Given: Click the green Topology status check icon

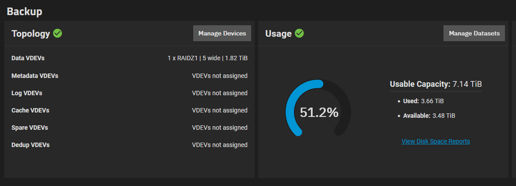Looking at the screenshot, I should [x=57, y=33].
